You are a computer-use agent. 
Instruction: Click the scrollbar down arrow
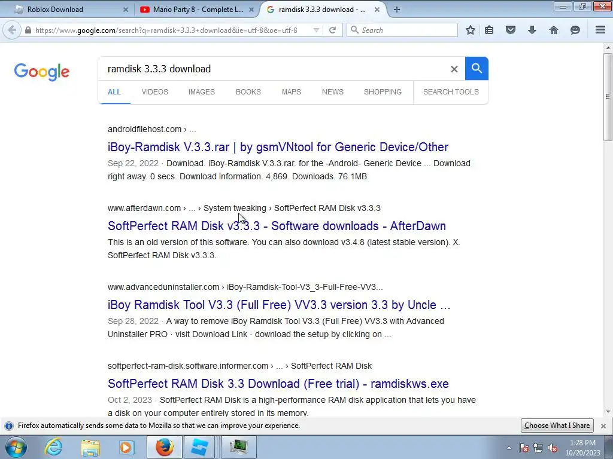click(608, 411)
